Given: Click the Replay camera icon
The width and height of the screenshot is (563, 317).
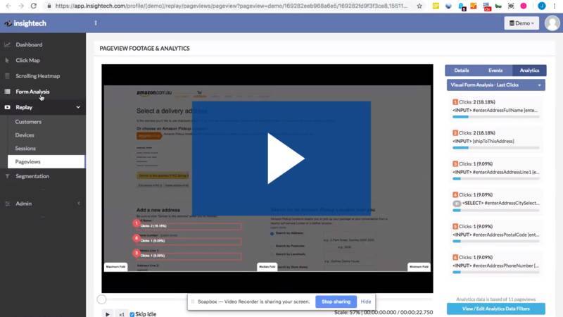Looking at the screenshot, I should (7, 107).
